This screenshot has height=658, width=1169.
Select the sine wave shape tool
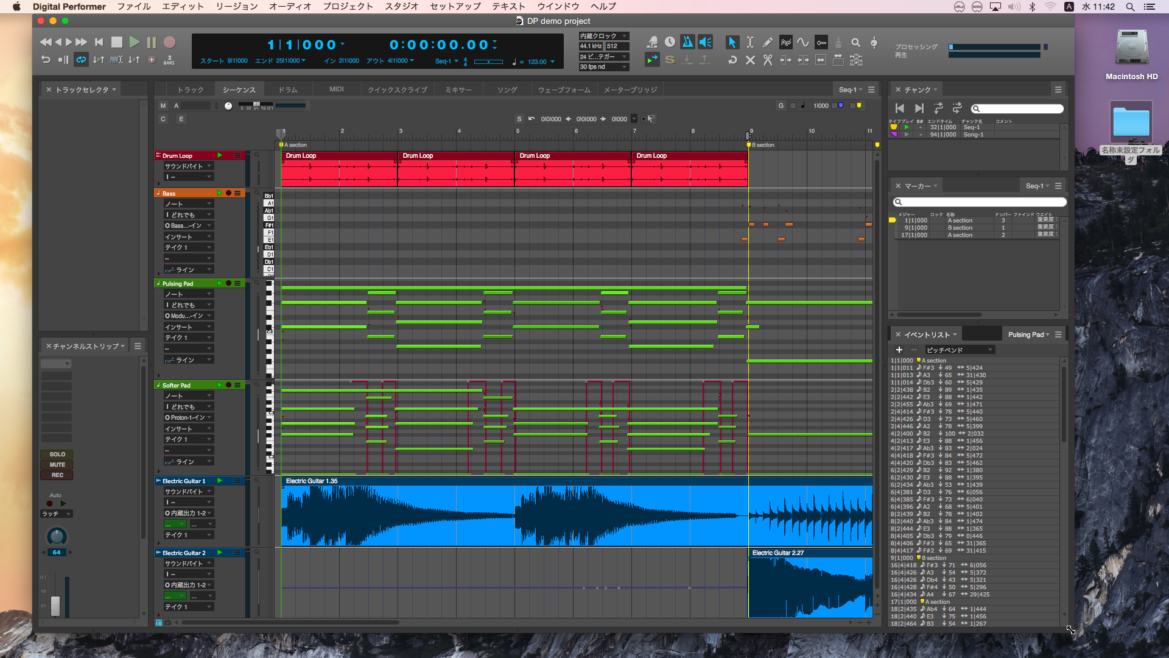click(803, 42)
